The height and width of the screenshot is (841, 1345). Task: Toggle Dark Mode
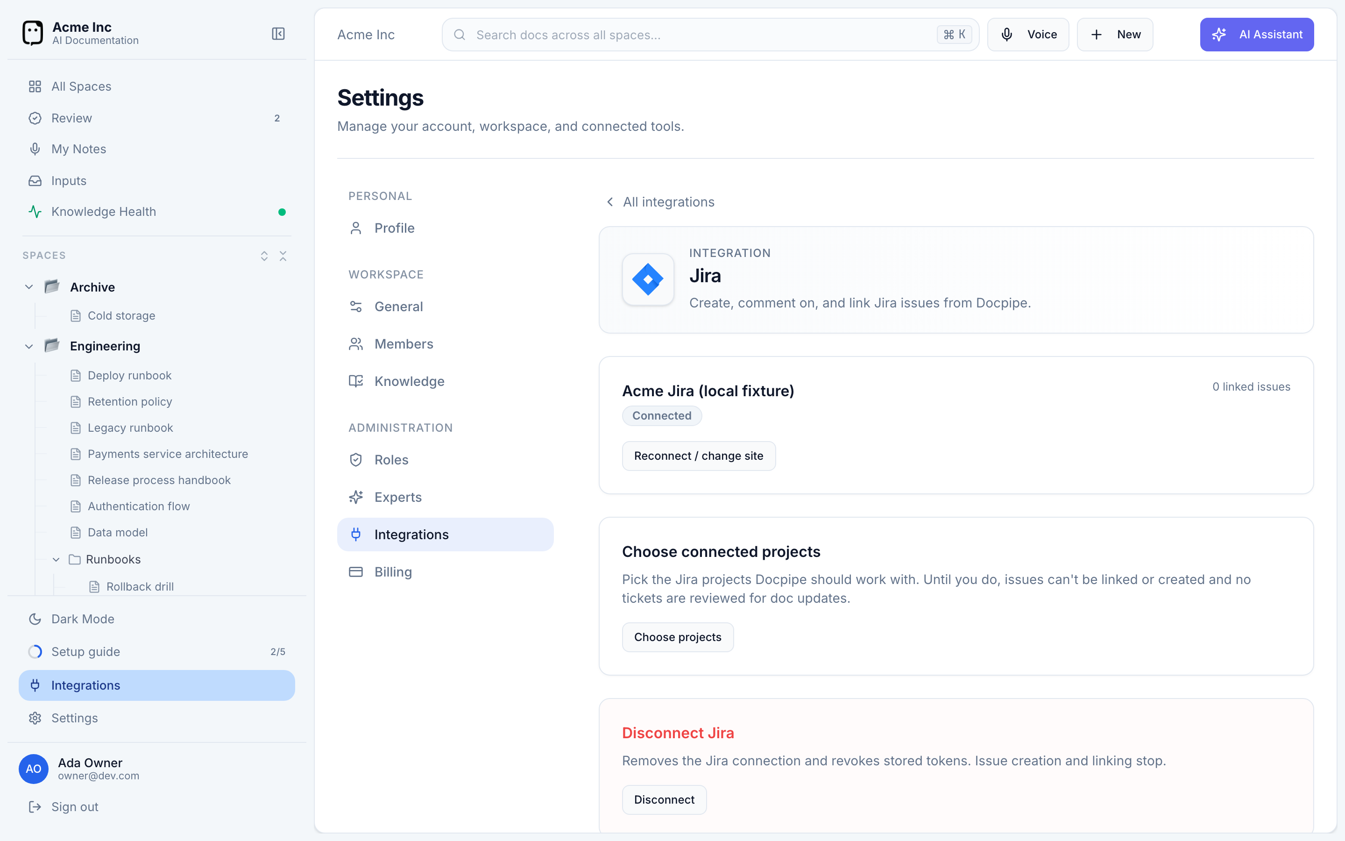tap(157, 619)
